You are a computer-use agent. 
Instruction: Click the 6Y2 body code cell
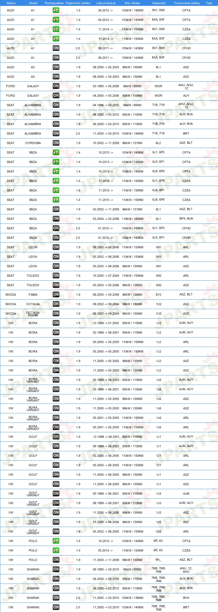pyautogui.click(x=158, y=294)
